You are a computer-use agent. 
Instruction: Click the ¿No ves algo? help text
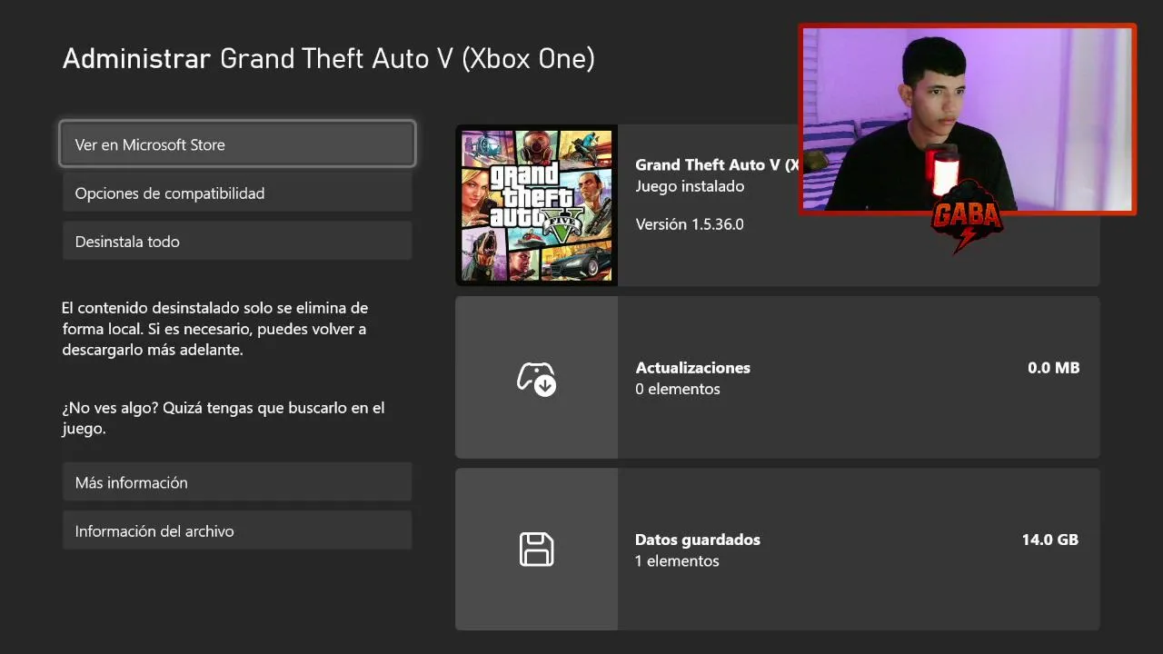coord(223,418)
